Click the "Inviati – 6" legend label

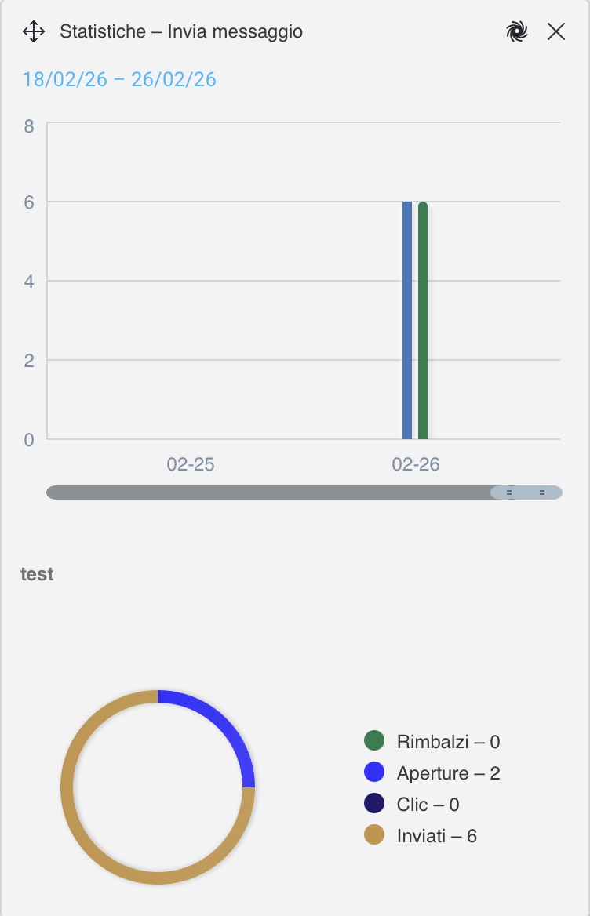436,836
